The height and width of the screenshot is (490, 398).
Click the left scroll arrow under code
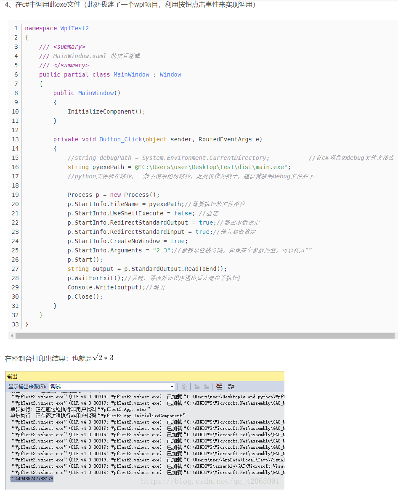(x=12, y=336)
